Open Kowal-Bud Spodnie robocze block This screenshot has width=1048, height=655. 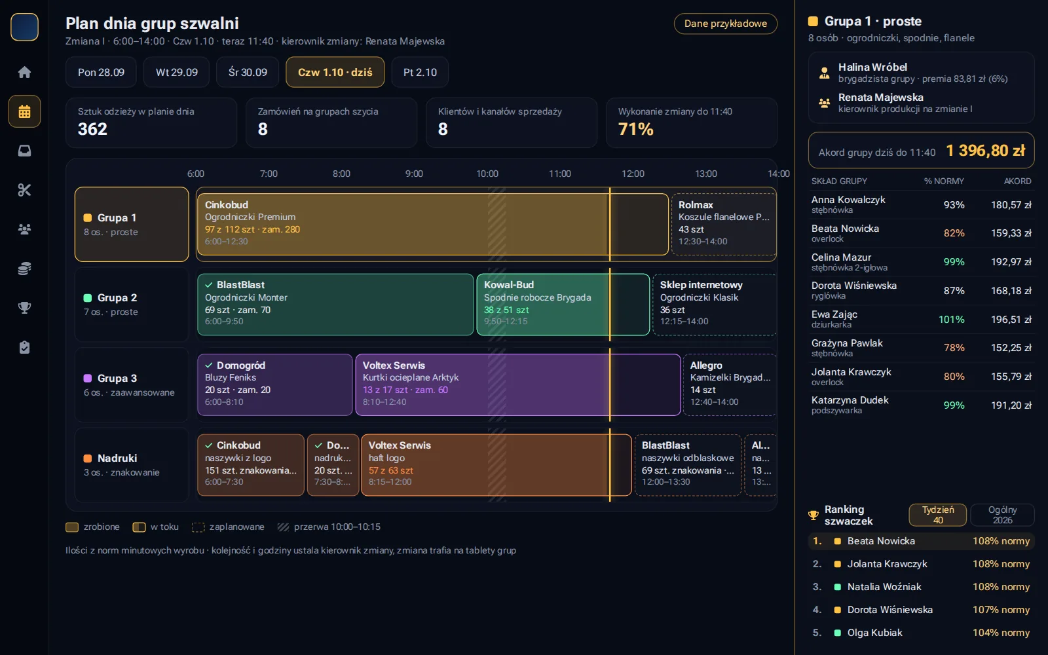(x=563, y=305)
